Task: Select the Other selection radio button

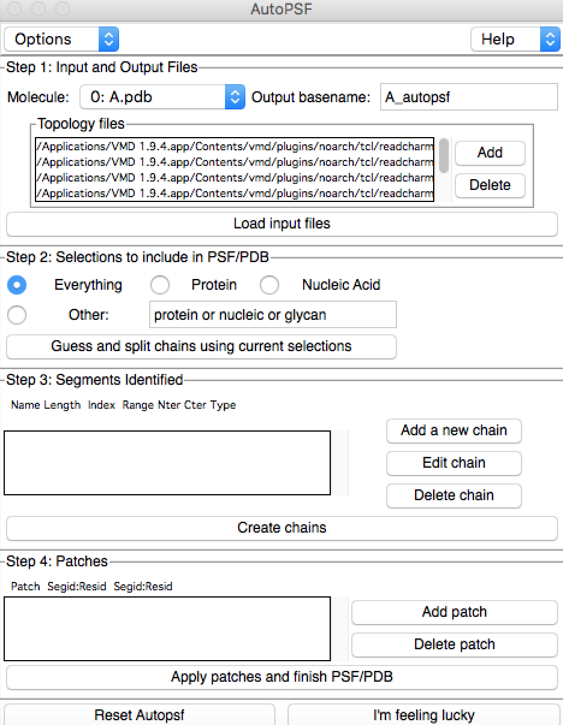Action: tap(17, 315)
